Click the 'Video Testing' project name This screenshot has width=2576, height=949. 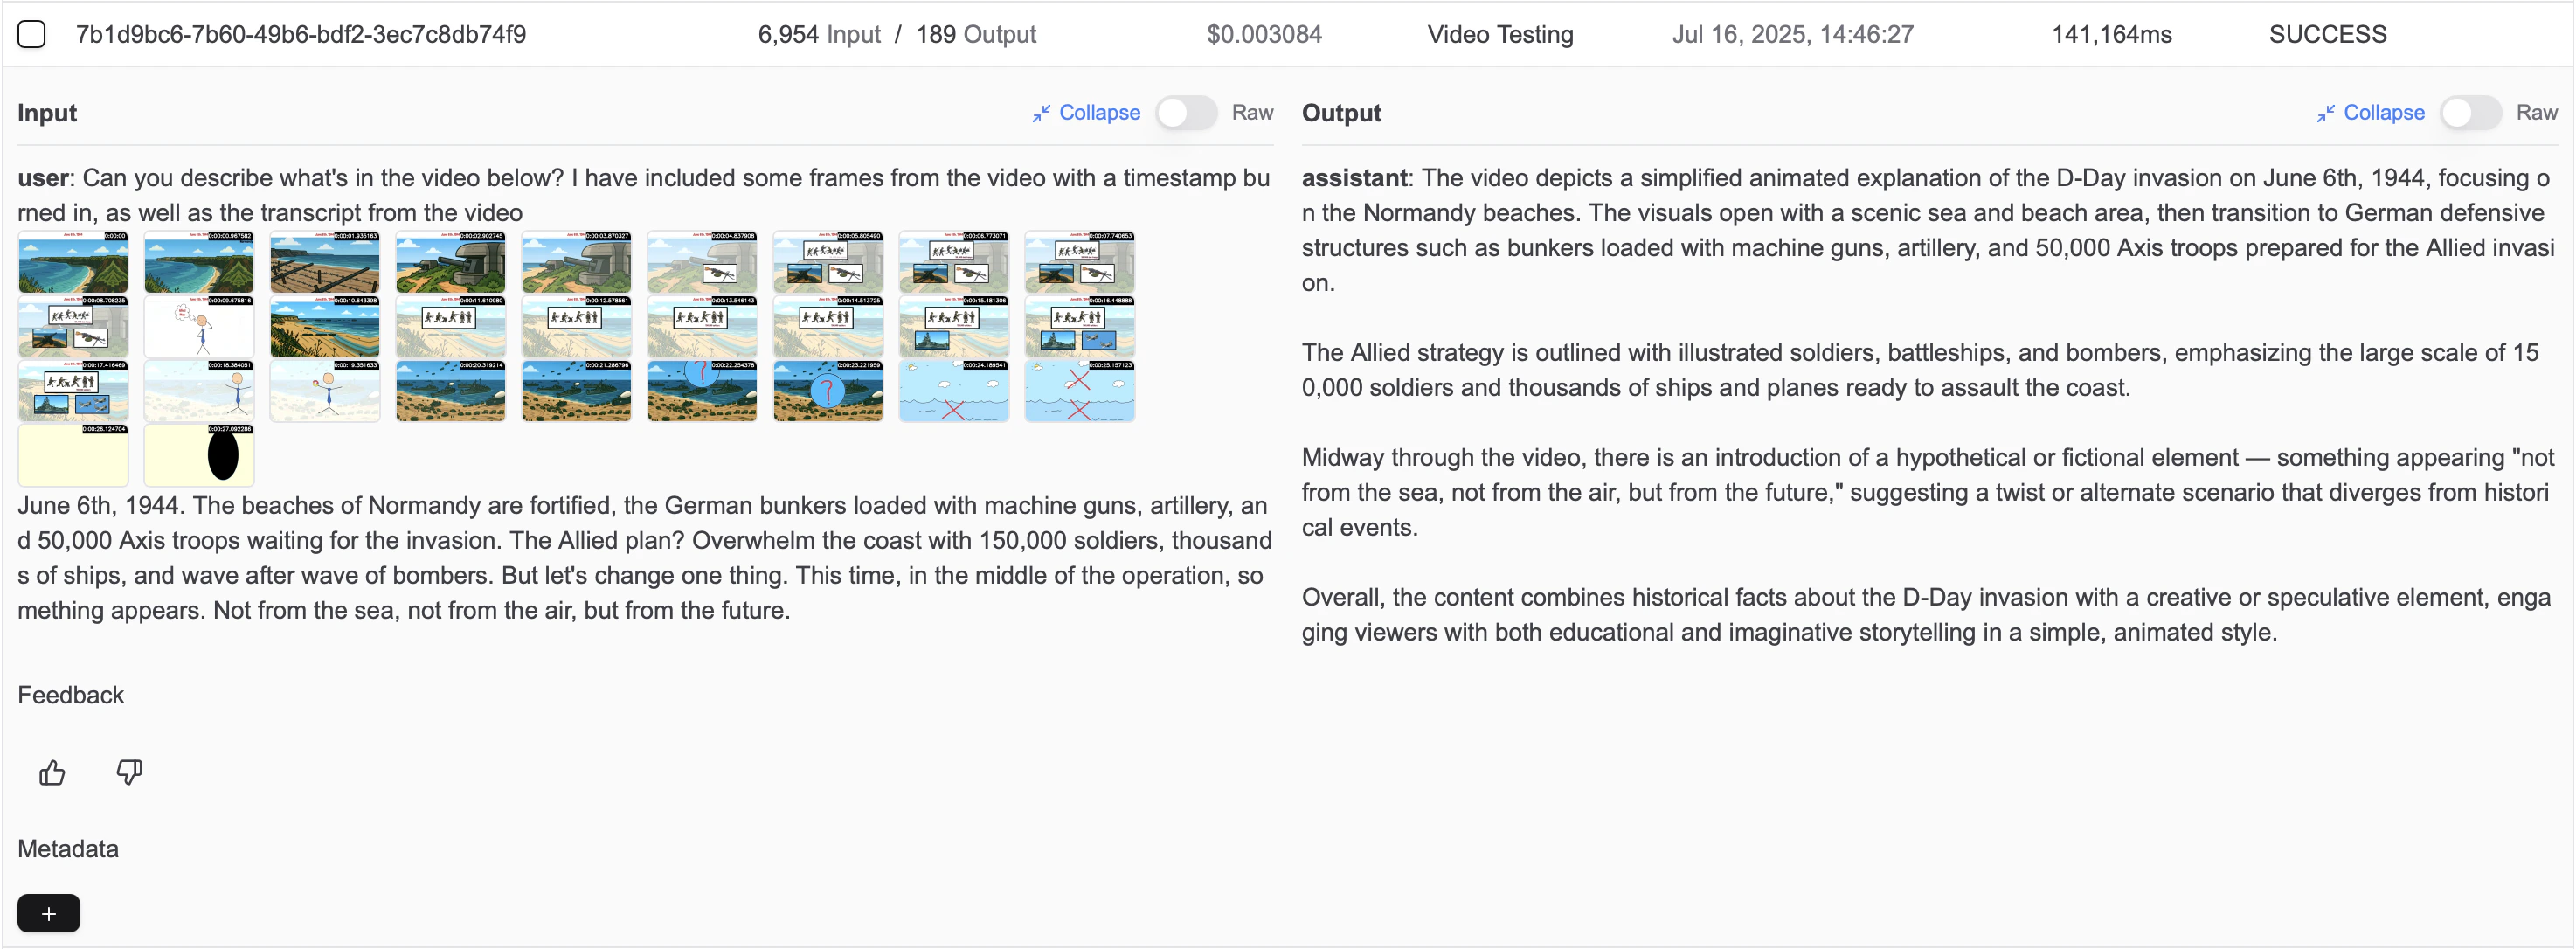[x=1500, y=34]
